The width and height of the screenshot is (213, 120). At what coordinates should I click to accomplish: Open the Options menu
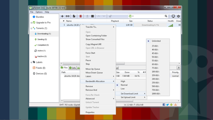pos(39,12)
